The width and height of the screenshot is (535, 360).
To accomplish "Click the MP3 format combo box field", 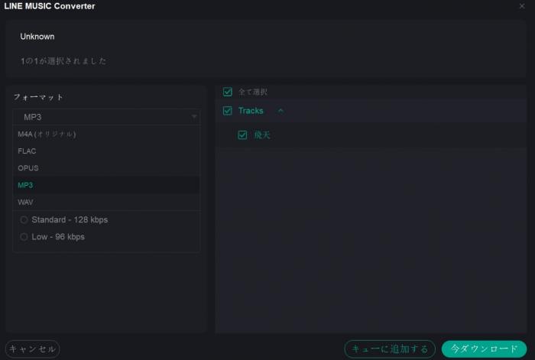I will (106, 117).
